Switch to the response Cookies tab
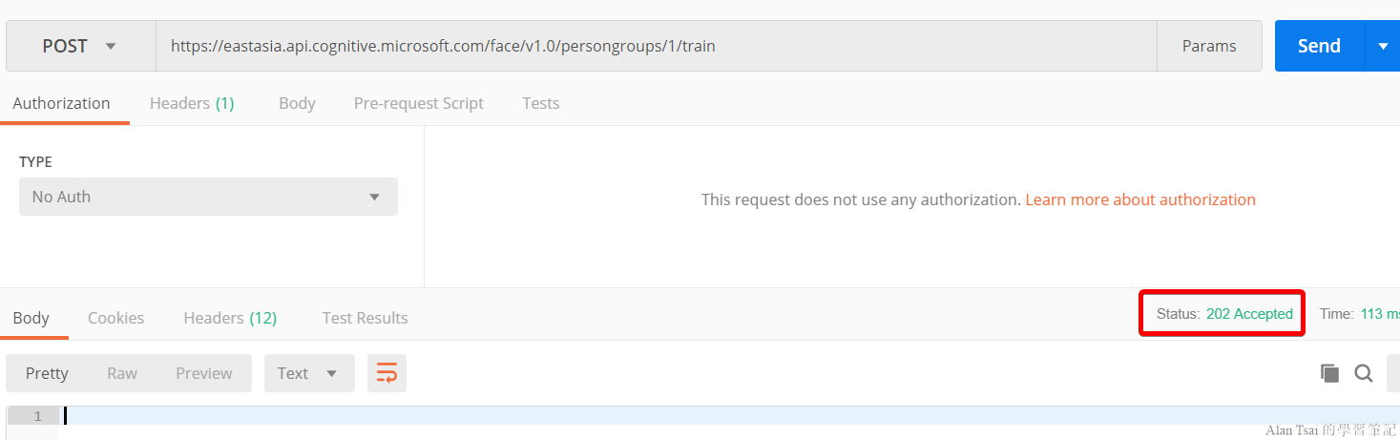Screen dimensions: 1400x440 (x=115, y=318)
